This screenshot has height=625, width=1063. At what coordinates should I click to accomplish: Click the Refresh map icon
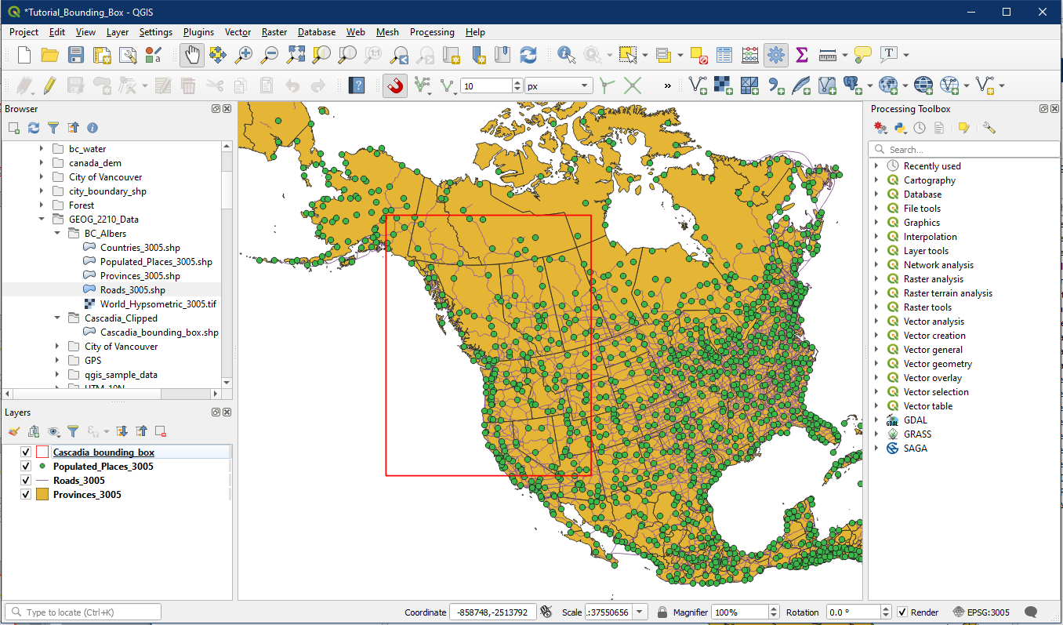pos(528,55)
